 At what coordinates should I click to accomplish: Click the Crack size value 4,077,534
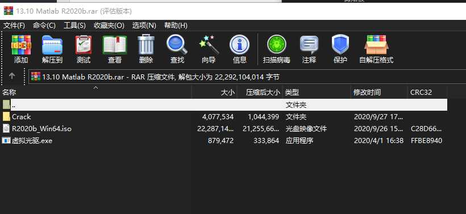tap(218, 116)
